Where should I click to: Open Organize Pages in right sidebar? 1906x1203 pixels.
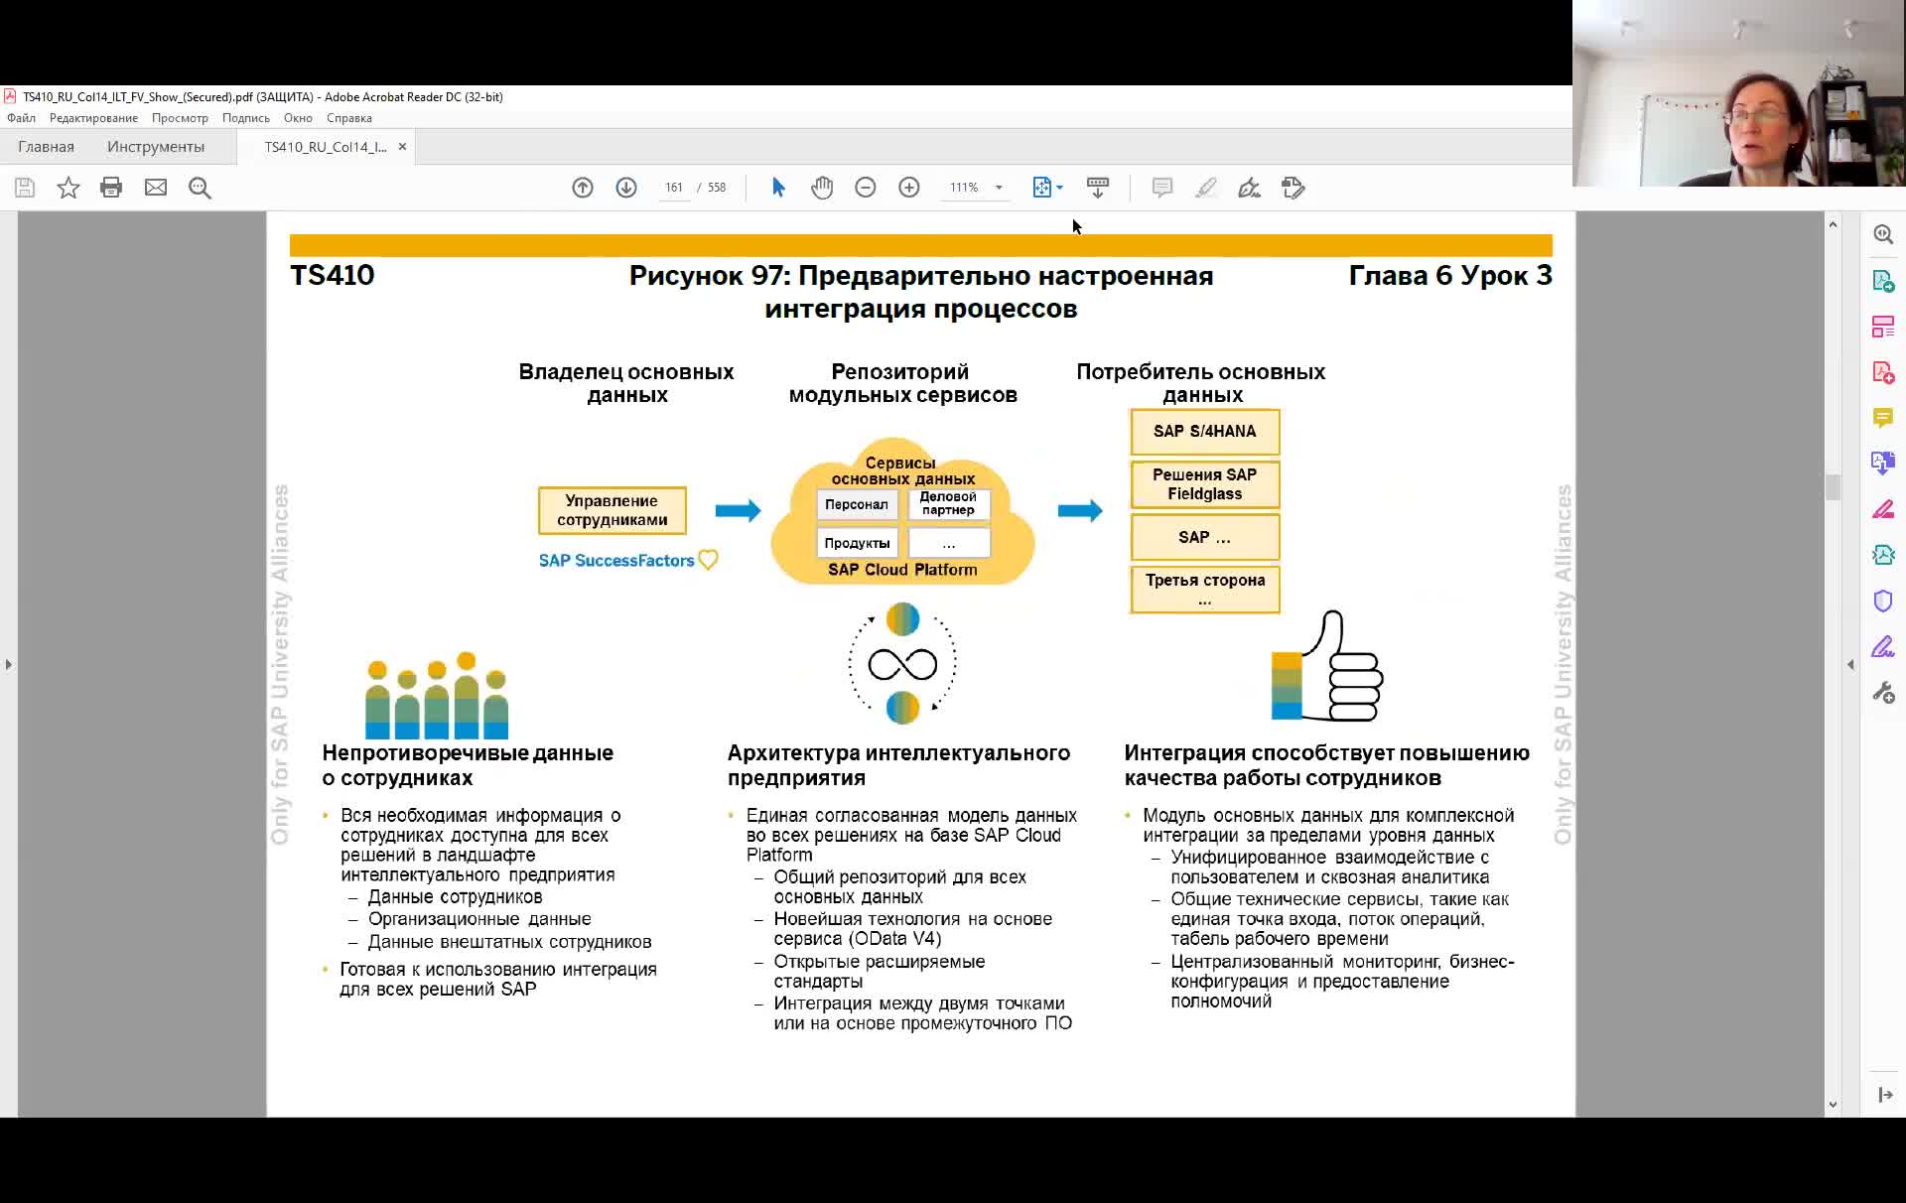pos(1883,327)
